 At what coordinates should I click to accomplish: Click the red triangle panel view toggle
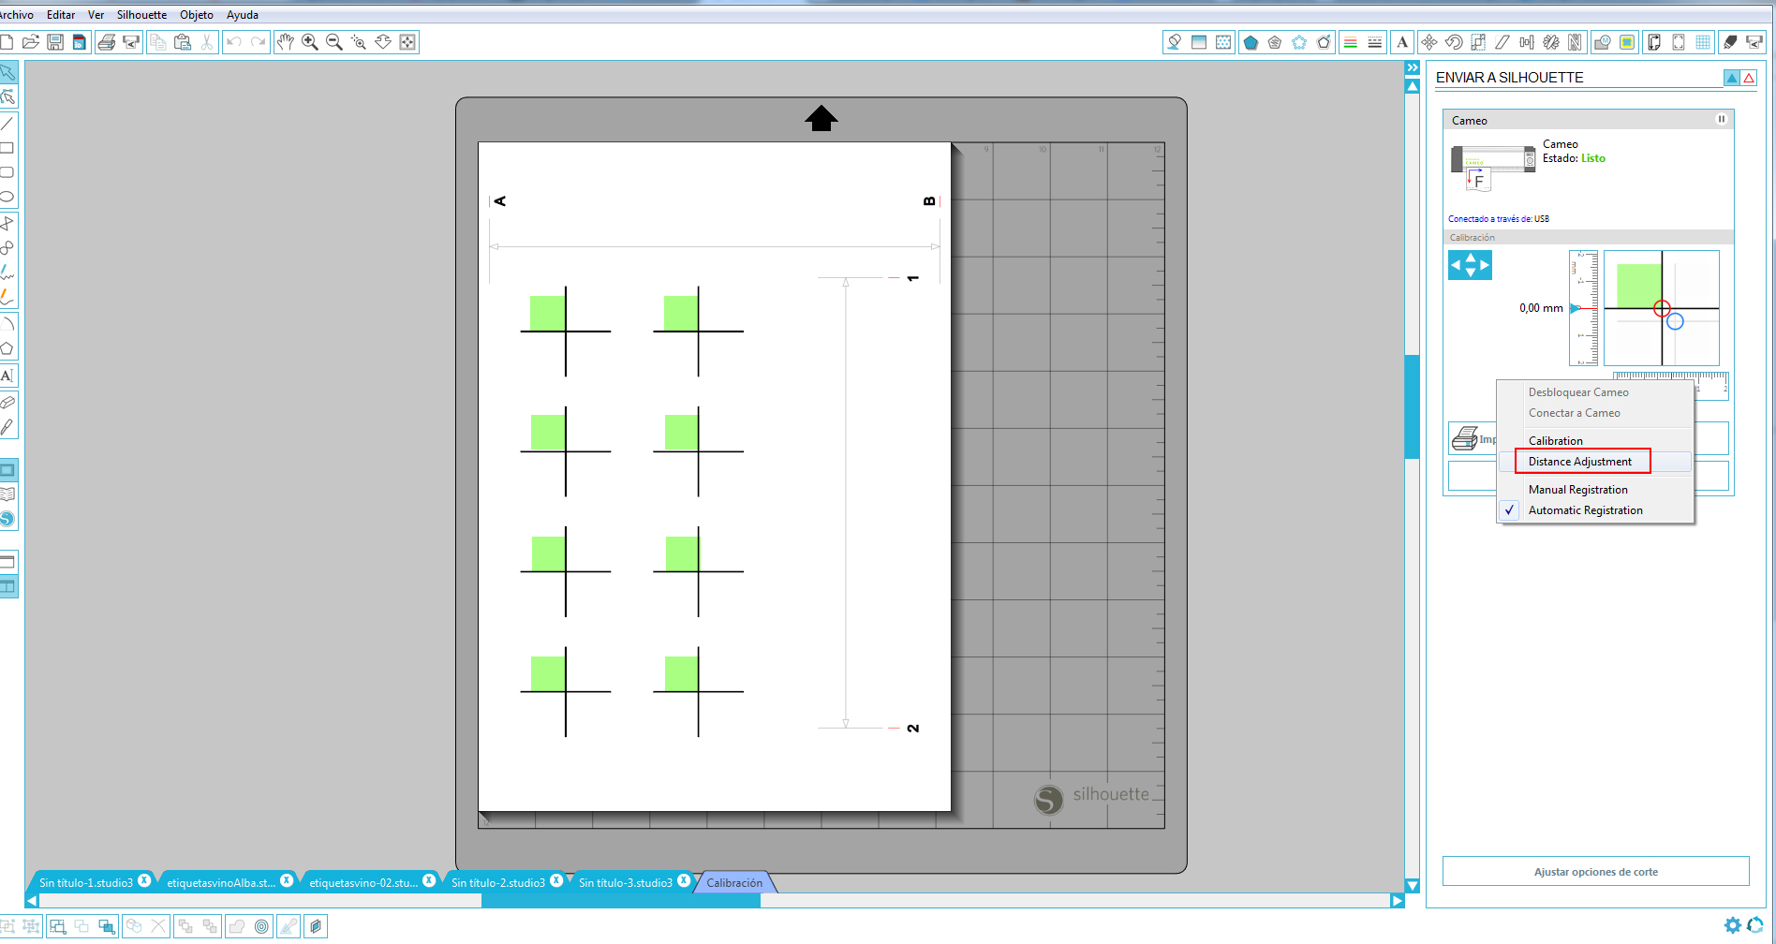point(1749,78)
